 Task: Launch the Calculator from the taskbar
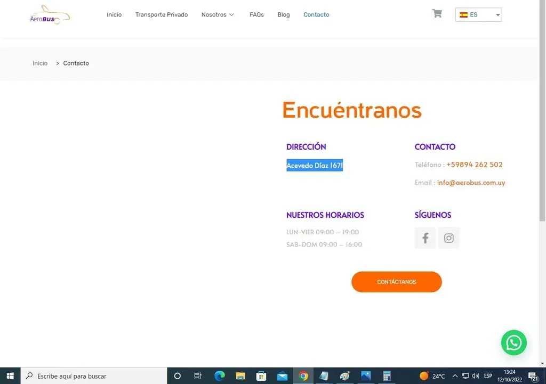click(387, 376)
